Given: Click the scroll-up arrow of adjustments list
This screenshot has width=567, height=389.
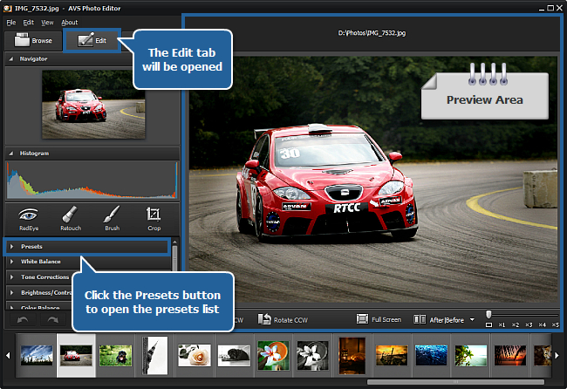Looking at the screenshot, I should [174, 242].
